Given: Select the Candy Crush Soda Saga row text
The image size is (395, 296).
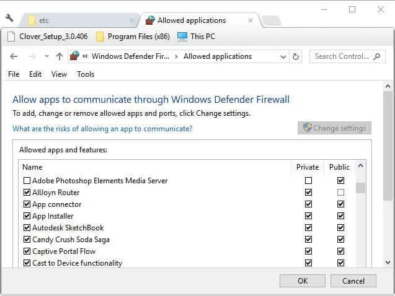Looking at the screenshot, I should point(71,240).
